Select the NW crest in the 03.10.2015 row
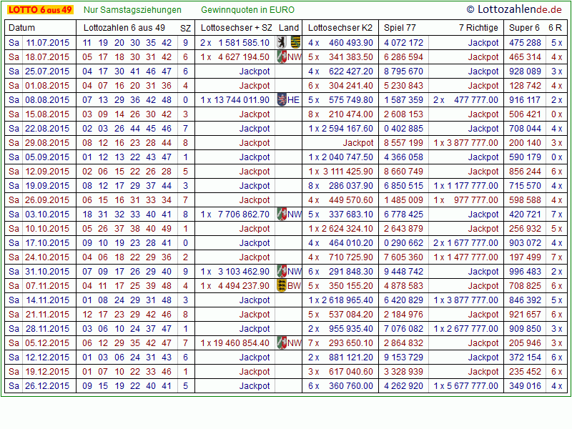 282,214
